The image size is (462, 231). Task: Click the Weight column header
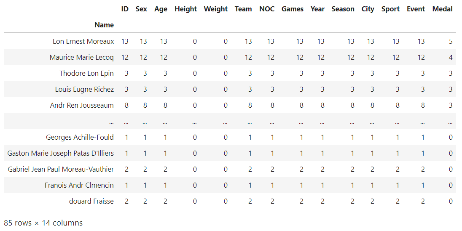[216, 9]
